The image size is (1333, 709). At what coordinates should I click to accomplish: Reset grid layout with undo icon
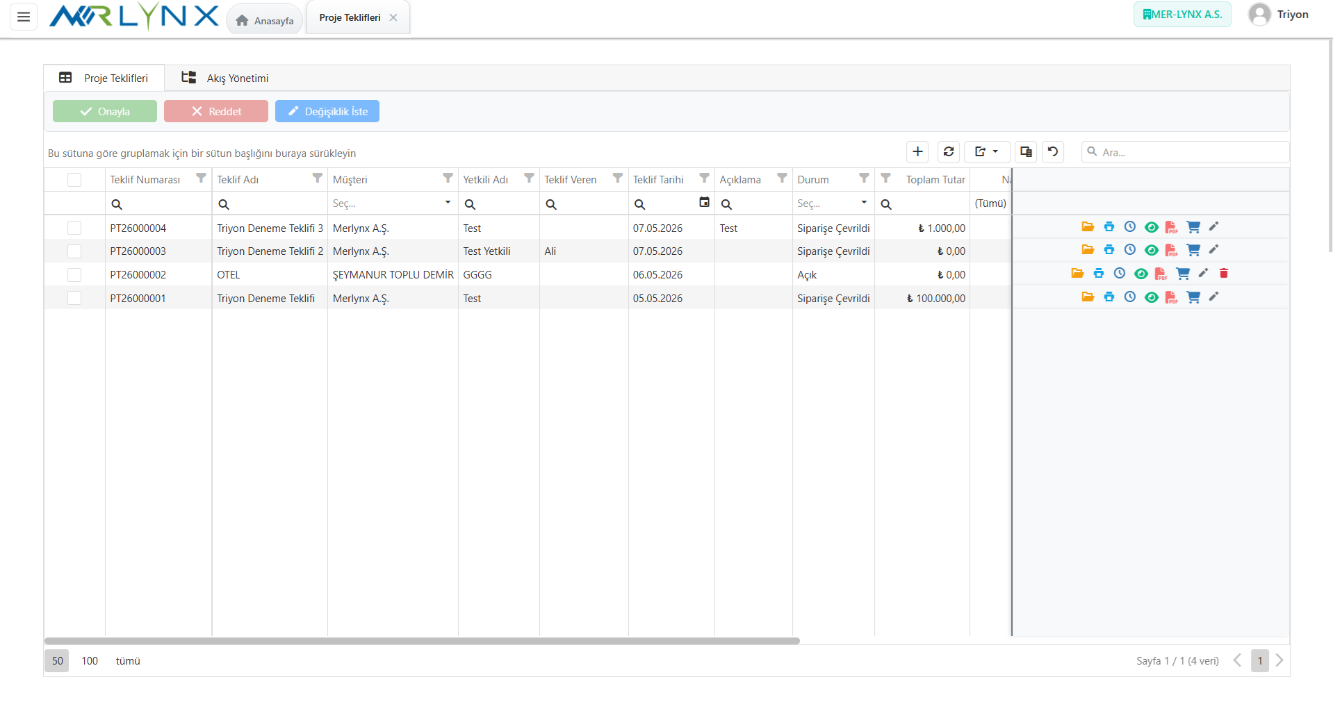[x=1053, y=151]
